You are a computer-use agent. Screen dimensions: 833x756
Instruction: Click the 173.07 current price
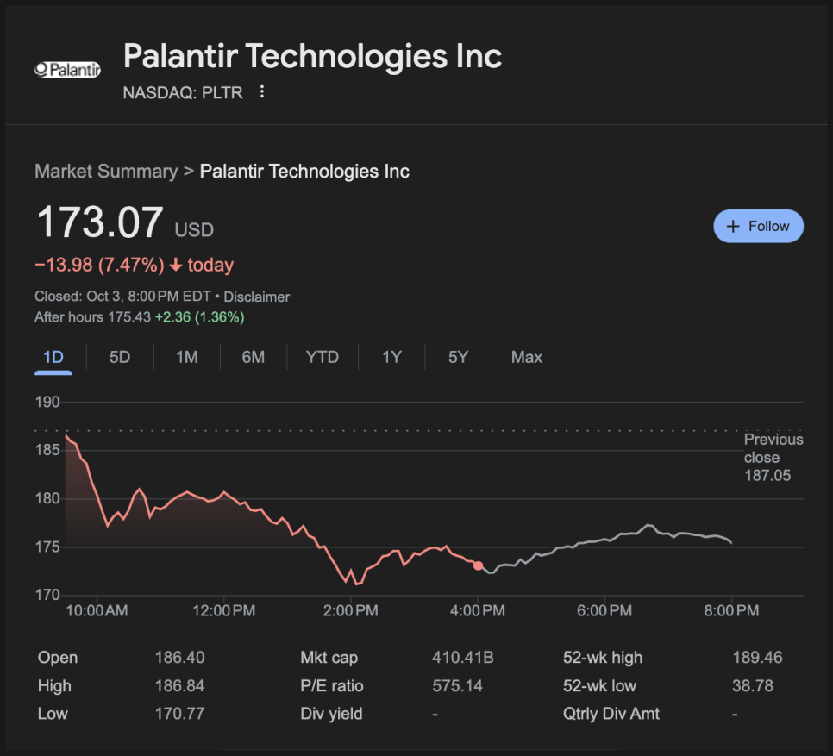pos(99,222)
